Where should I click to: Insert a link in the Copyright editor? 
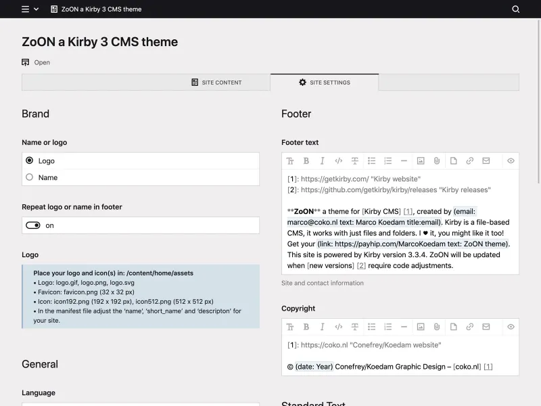pos(469,327)
